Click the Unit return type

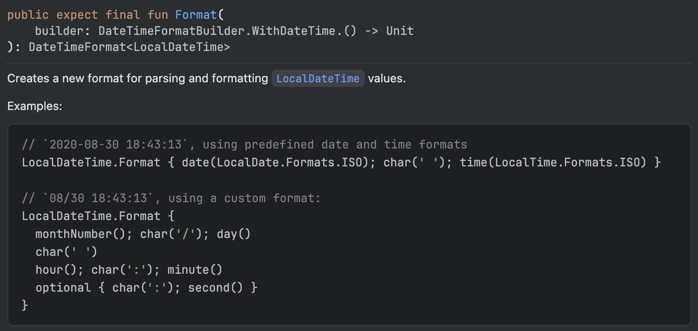click(x=399, y=31)
